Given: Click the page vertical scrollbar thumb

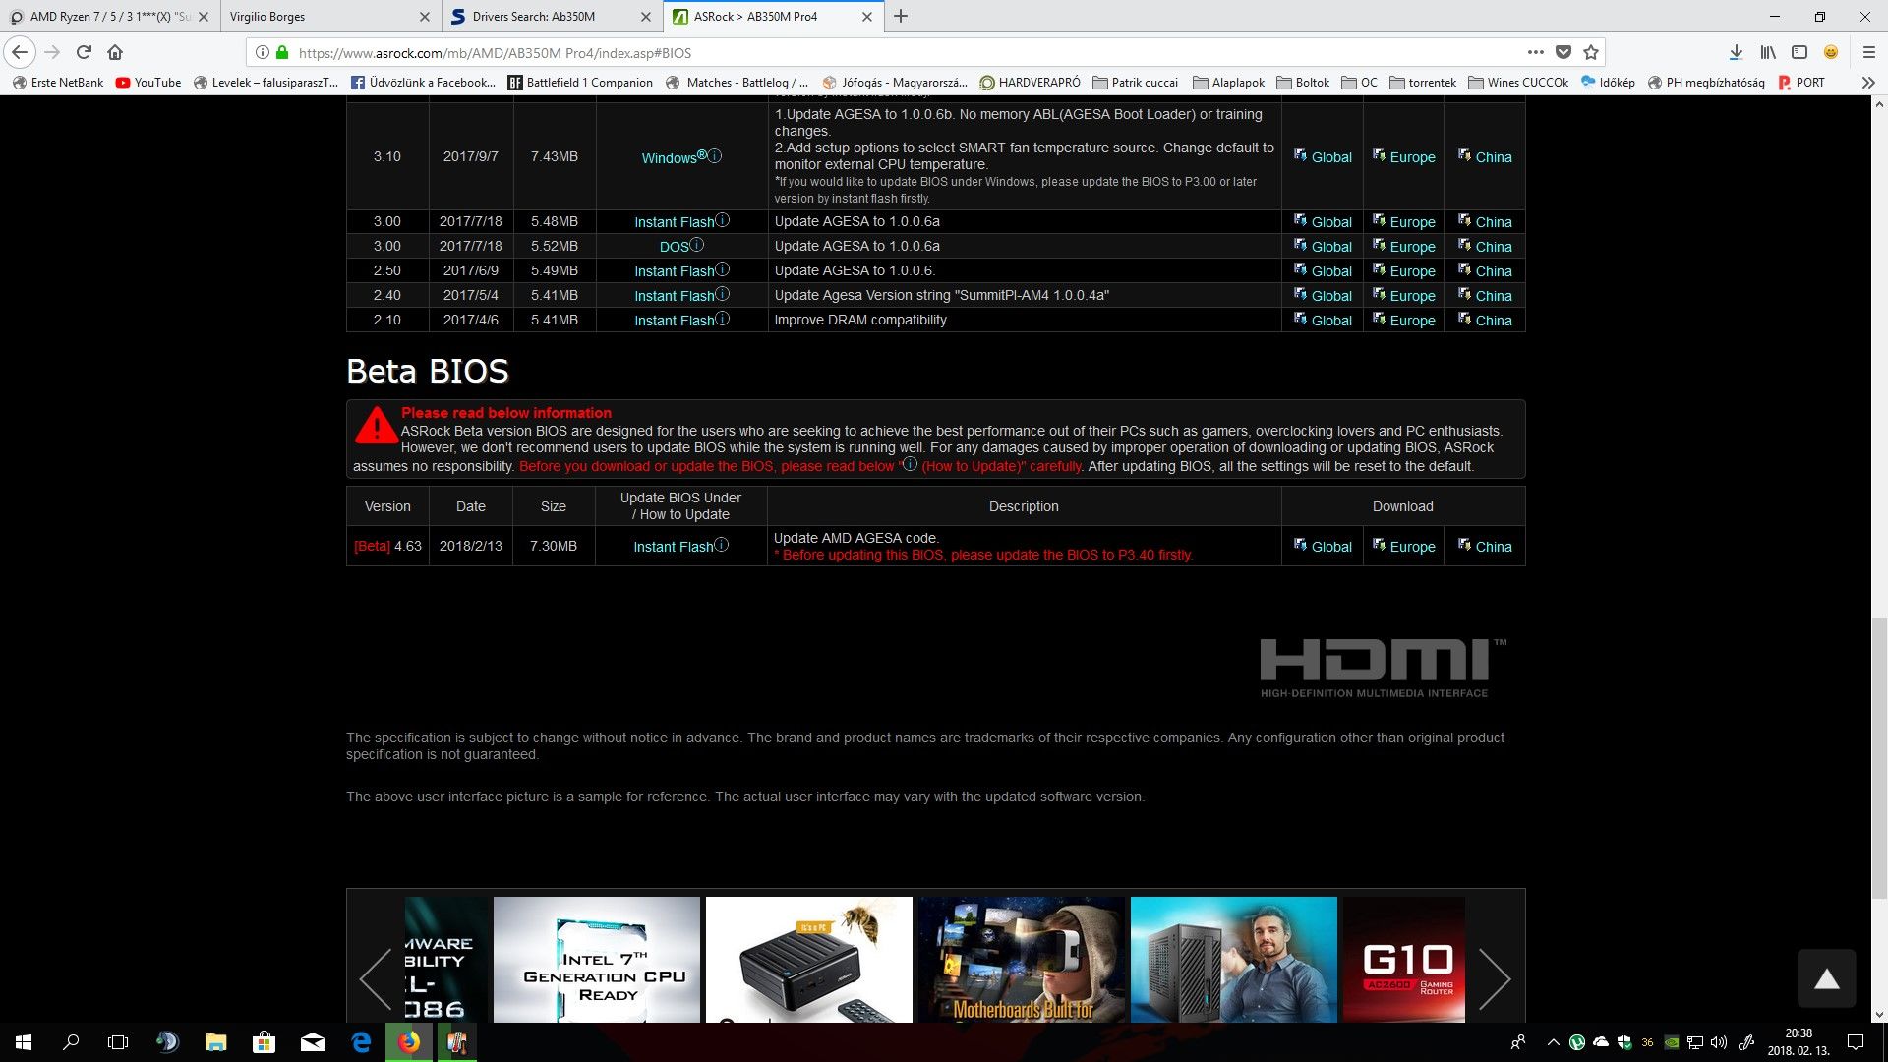Looking at the screenshot, I should 1879,757.
